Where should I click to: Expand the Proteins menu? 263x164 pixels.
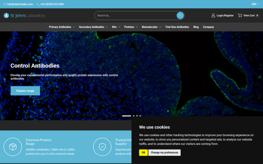point(131,27)
